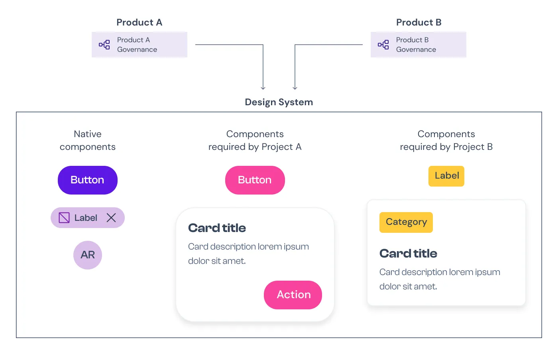Screen dimensions: 558x354
Task: Click the Card title in the Project B card
Action: (408, 254)
